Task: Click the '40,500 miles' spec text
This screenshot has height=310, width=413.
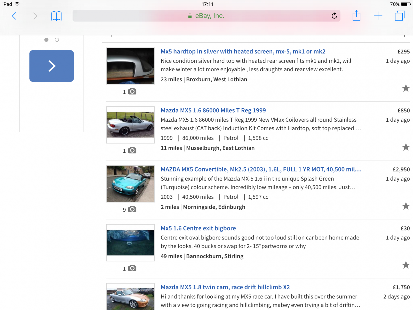Action: [x=198, y=197]
